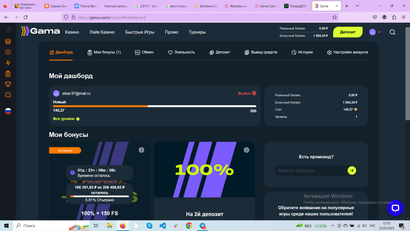Image resolution: width=410 pixels, height=231 pixels.
Task: Switch to the Почта Mail browser tab
Action: pos(86,6)
